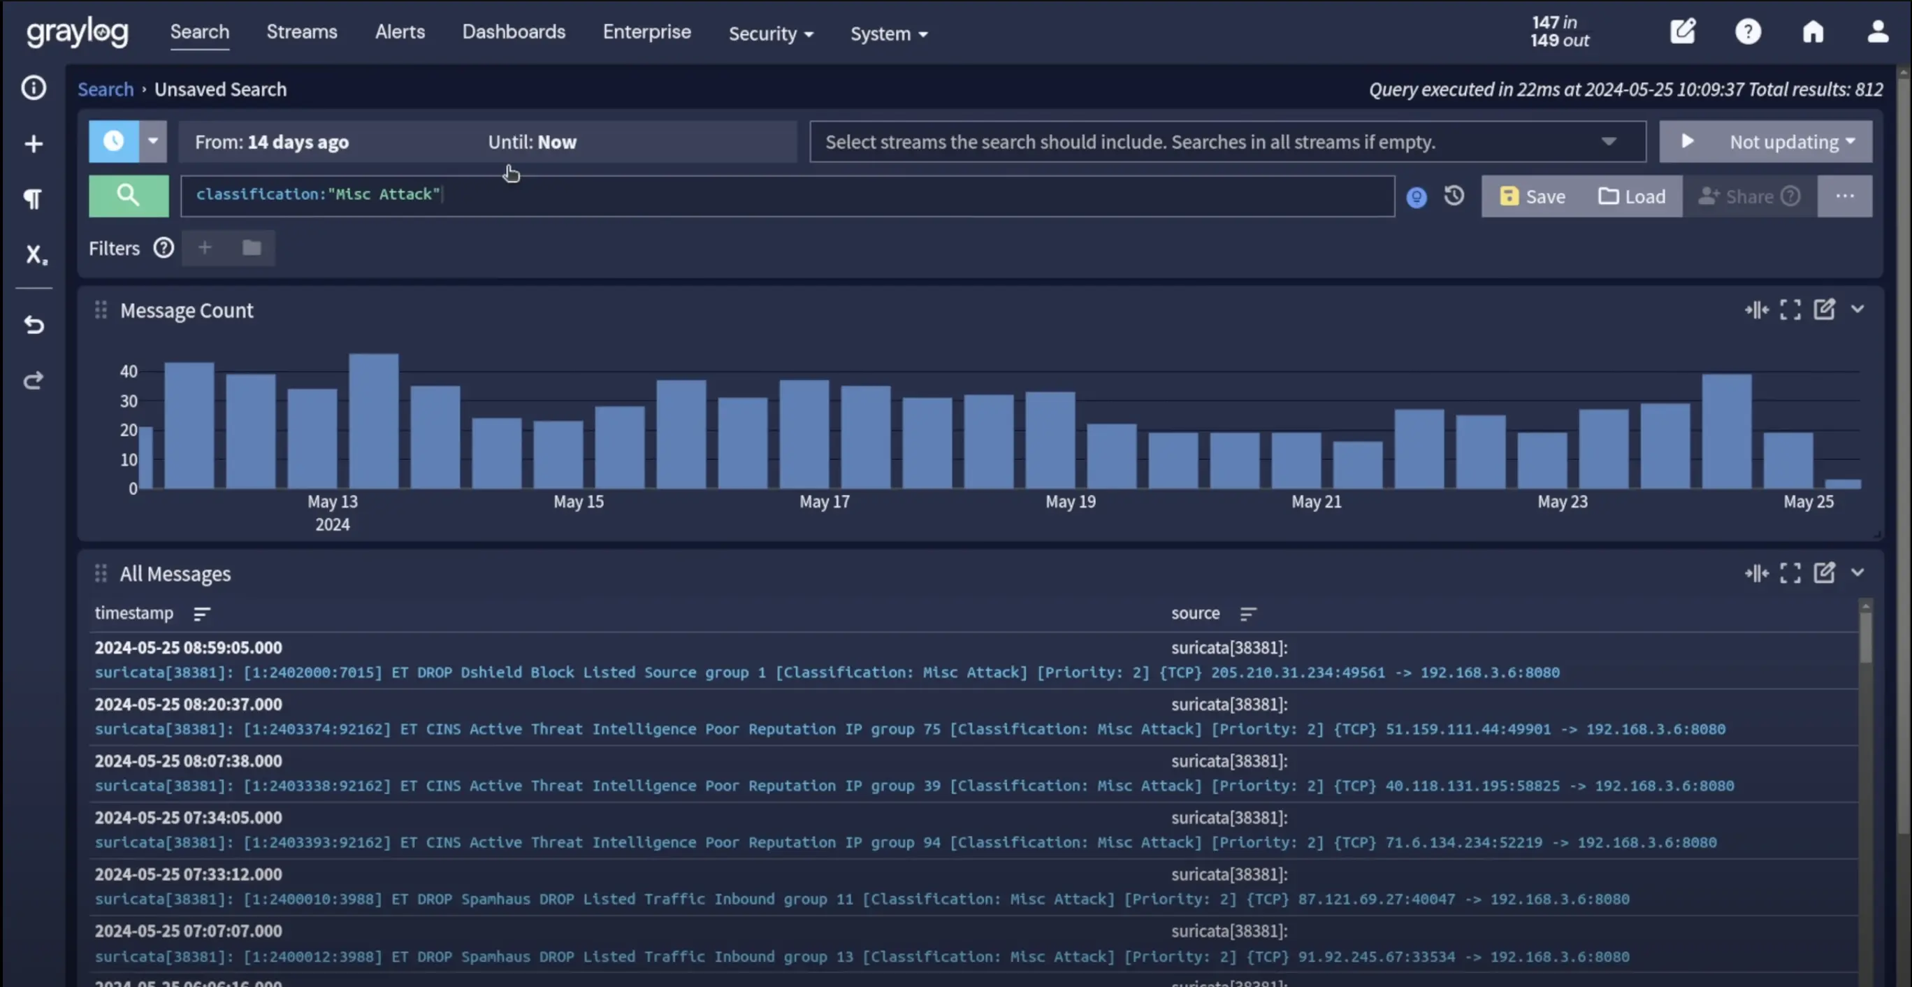
Task: Save the current search
Action: [x=1532, y=196]
